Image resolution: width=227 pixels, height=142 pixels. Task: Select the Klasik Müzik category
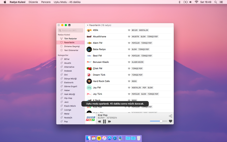(x=70, y=106)
